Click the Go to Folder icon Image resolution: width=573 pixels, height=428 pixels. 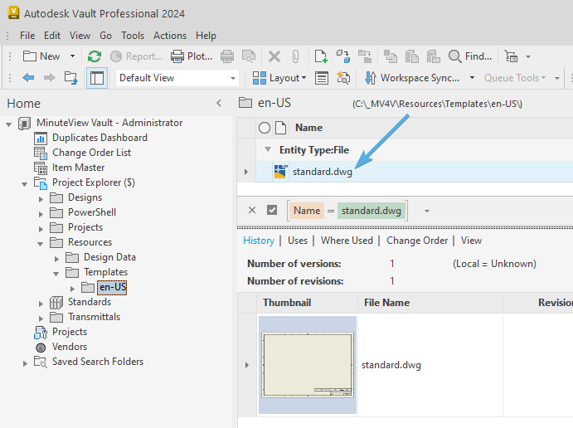coord(70,77)
